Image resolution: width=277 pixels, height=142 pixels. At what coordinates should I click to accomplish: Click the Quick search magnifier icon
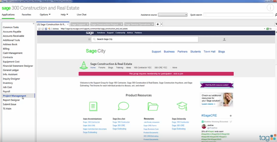point(276,15)
